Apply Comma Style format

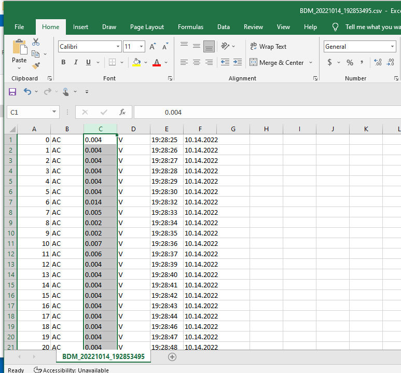(x=362, y=62)
